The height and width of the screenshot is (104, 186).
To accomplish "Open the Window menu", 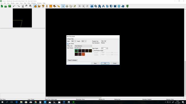I will pos(39,3).
